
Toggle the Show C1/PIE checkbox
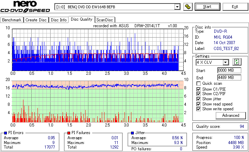point(198,89)
